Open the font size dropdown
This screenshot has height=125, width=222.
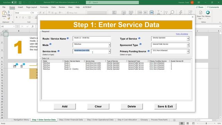tap(38, 13)
